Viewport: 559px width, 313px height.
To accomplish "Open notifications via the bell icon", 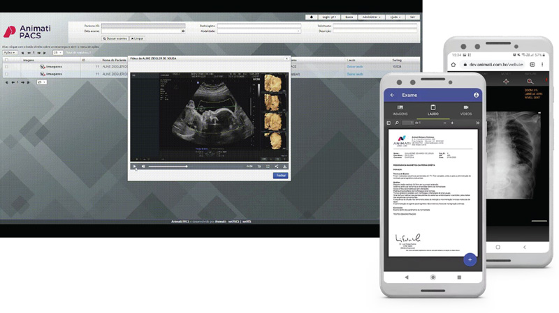I will [312, 17].
